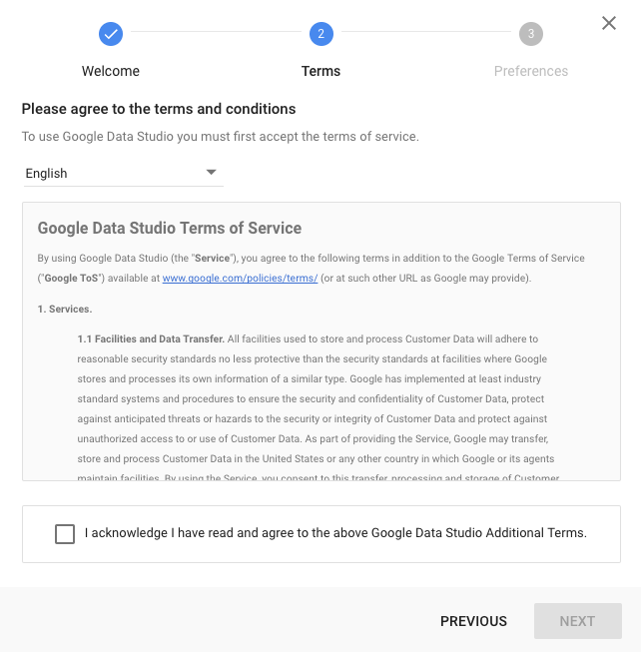The height and width of the screenshot is (652, 641).
Task: Select the Terms step label
Action: point(320,71)
